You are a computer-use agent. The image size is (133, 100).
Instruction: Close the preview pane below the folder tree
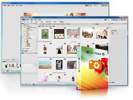pos(37,53)
